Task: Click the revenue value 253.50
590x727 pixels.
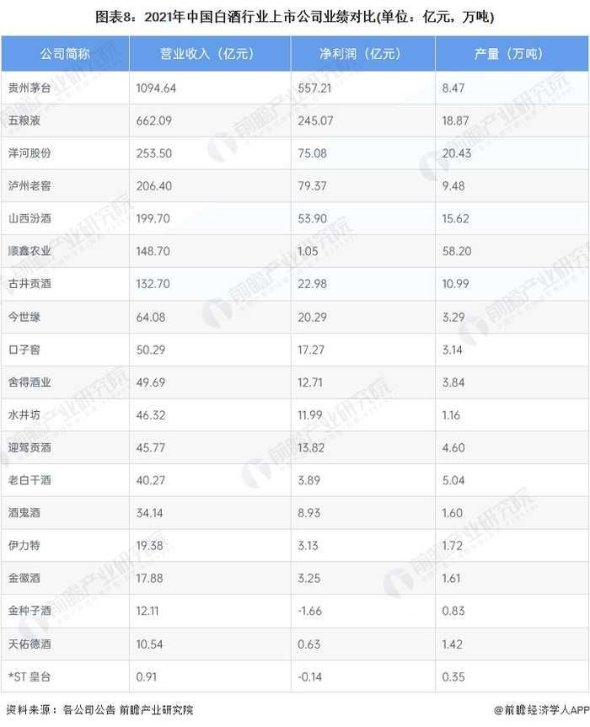Action: tap(154, 153)
